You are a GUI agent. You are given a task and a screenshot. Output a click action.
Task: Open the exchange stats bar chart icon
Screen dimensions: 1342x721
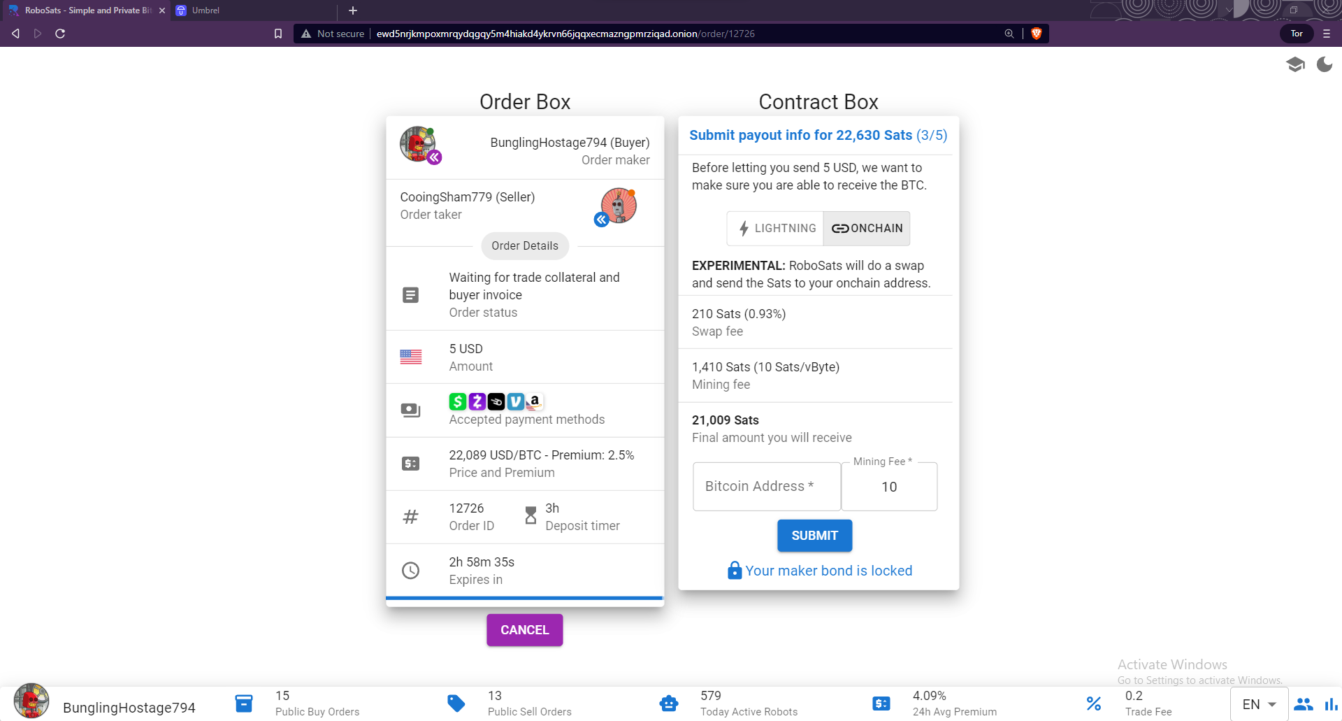(1331, 704)
